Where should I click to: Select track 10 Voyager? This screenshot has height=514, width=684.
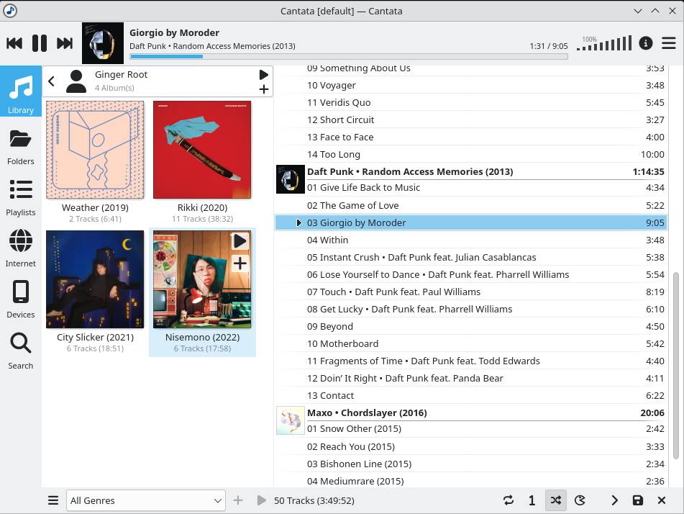[470, 85]
